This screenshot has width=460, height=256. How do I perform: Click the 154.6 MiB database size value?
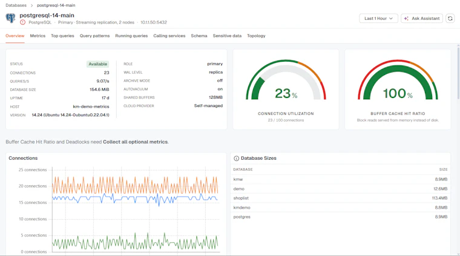click(x=99, y=90)
